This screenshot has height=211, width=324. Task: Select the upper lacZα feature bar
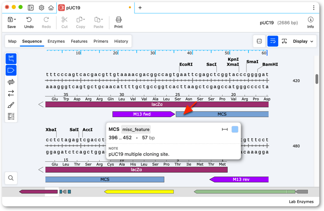157,105
